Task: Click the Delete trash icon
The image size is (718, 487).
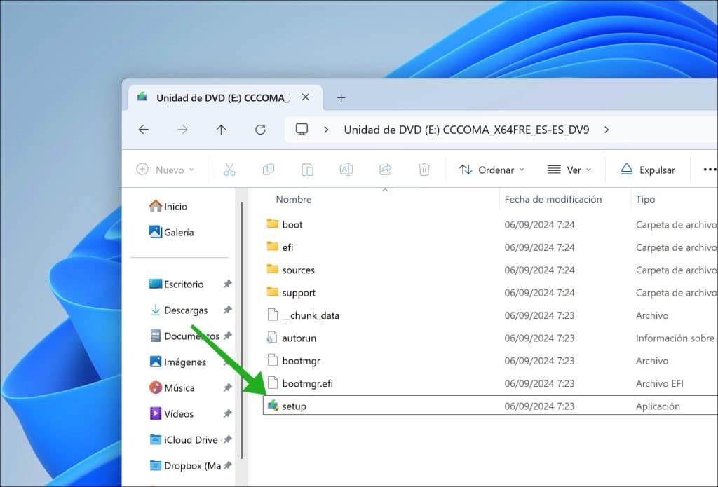Action: point(424,170)
